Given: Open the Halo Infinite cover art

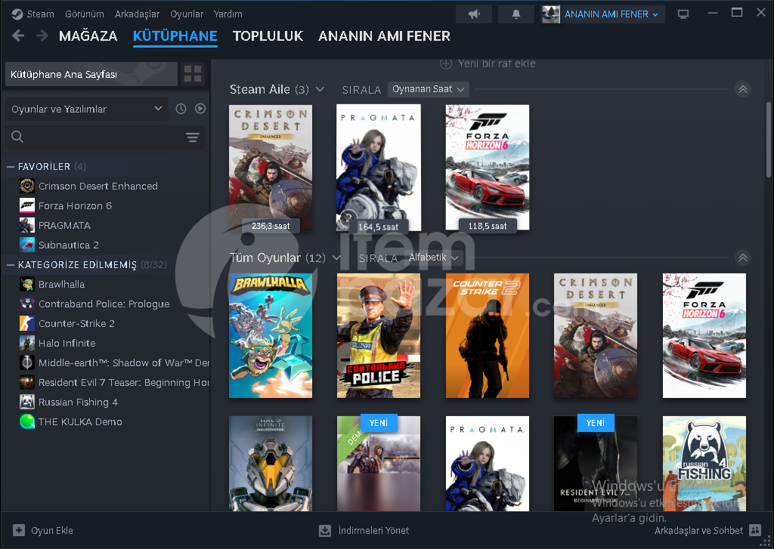Looking at the screenshot, I should pos(271,463).
